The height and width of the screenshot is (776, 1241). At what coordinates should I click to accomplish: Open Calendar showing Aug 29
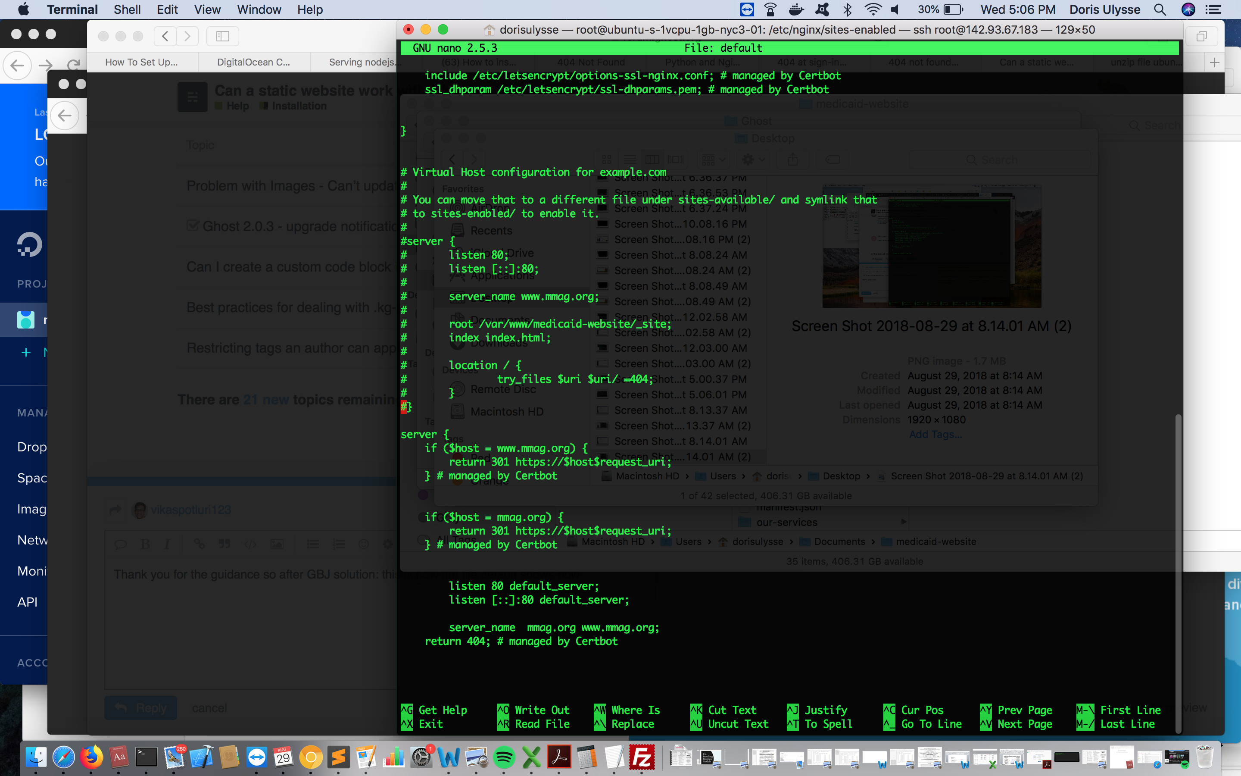click(284, 757)
